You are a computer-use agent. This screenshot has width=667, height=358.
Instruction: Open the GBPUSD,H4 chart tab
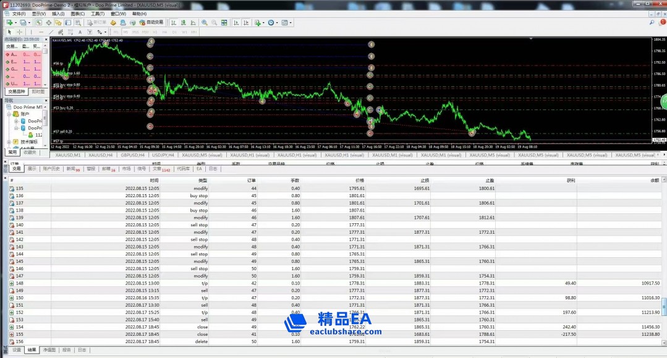[133, 155]
